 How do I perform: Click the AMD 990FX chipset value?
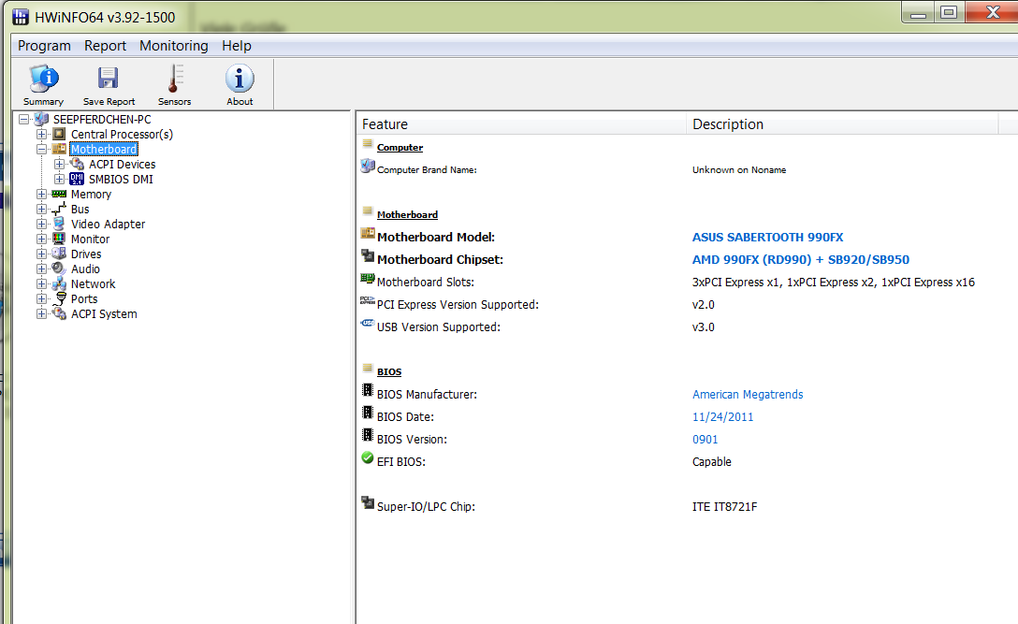[801, 260]
